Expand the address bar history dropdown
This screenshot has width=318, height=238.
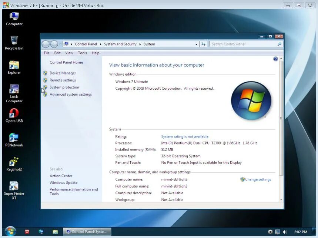196,44
